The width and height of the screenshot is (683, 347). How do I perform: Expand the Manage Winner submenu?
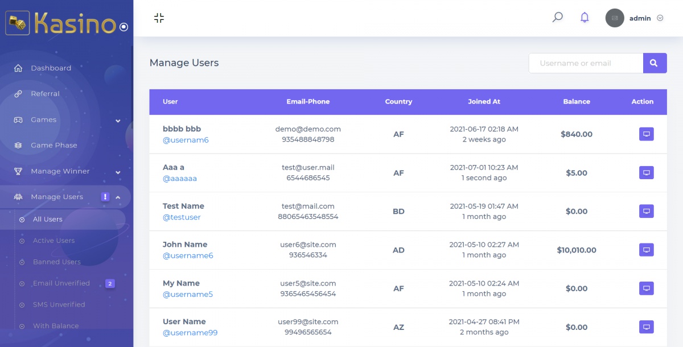(x=118, y=172)
